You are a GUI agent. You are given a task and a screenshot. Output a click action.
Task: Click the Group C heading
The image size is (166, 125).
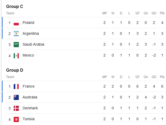point(15,7)
